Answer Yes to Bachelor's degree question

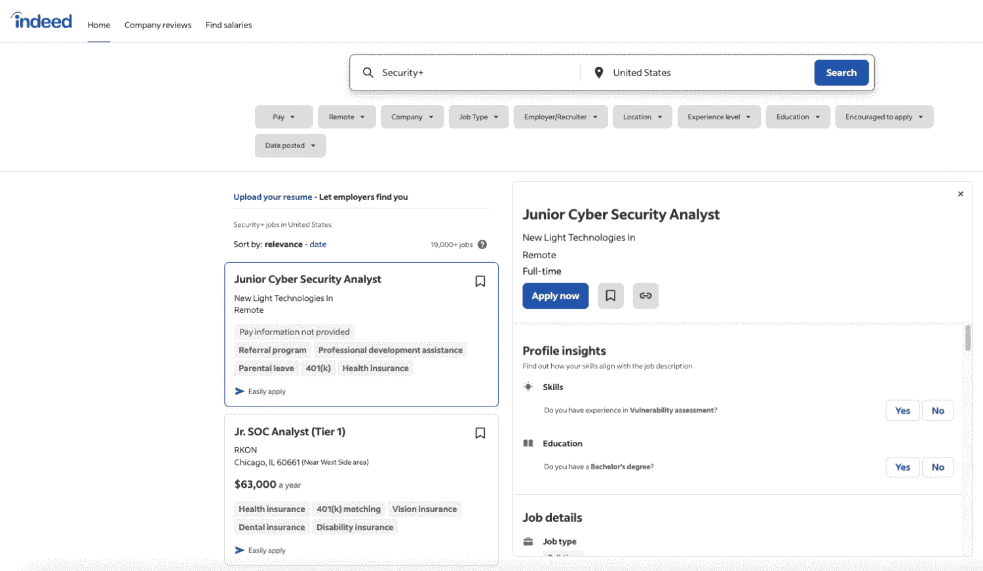[902, 467]
